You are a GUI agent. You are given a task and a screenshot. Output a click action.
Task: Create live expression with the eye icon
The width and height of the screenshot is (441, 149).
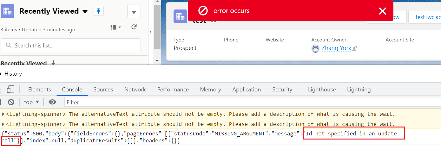(x=52, y=102)
